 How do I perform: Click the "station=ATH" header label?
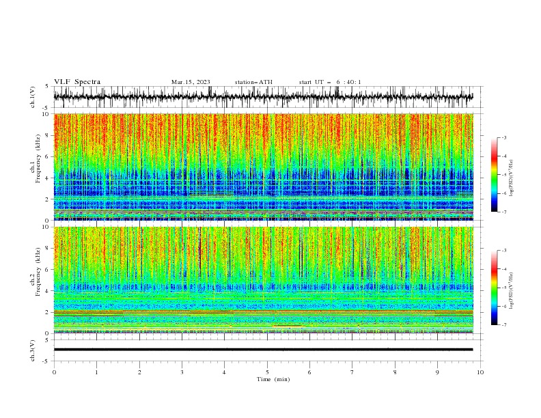click(x=253, y=82)
